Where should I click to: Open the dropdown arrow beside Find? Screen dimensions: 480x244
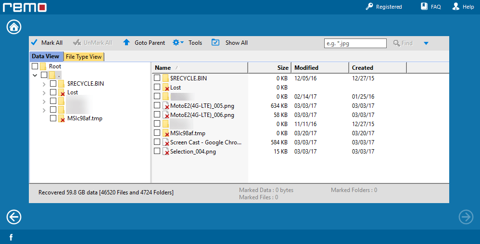426,43
